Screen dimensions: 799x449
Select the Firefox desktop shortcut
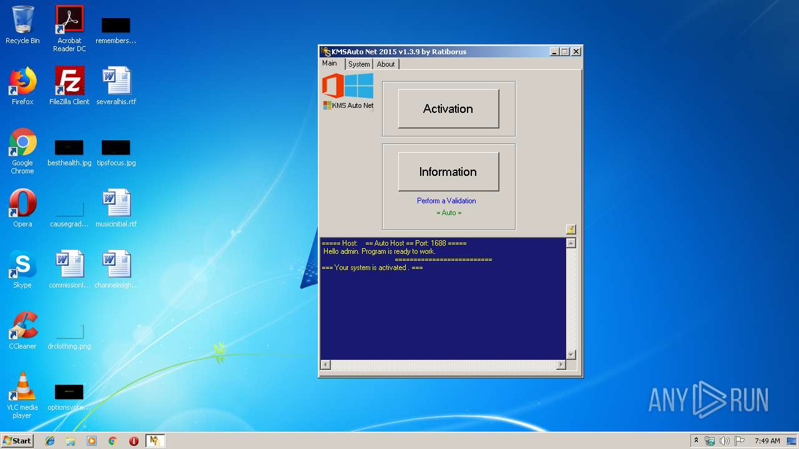22,86
